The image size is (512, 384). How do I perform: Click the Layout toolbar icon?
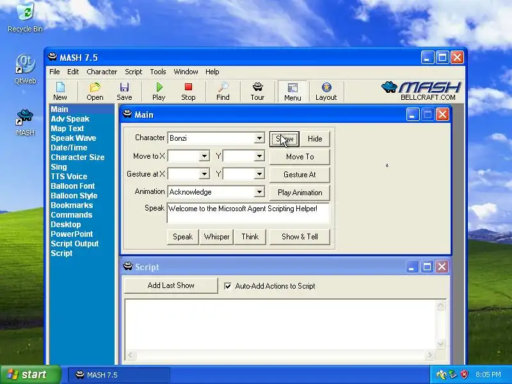[x=326, y=92]
